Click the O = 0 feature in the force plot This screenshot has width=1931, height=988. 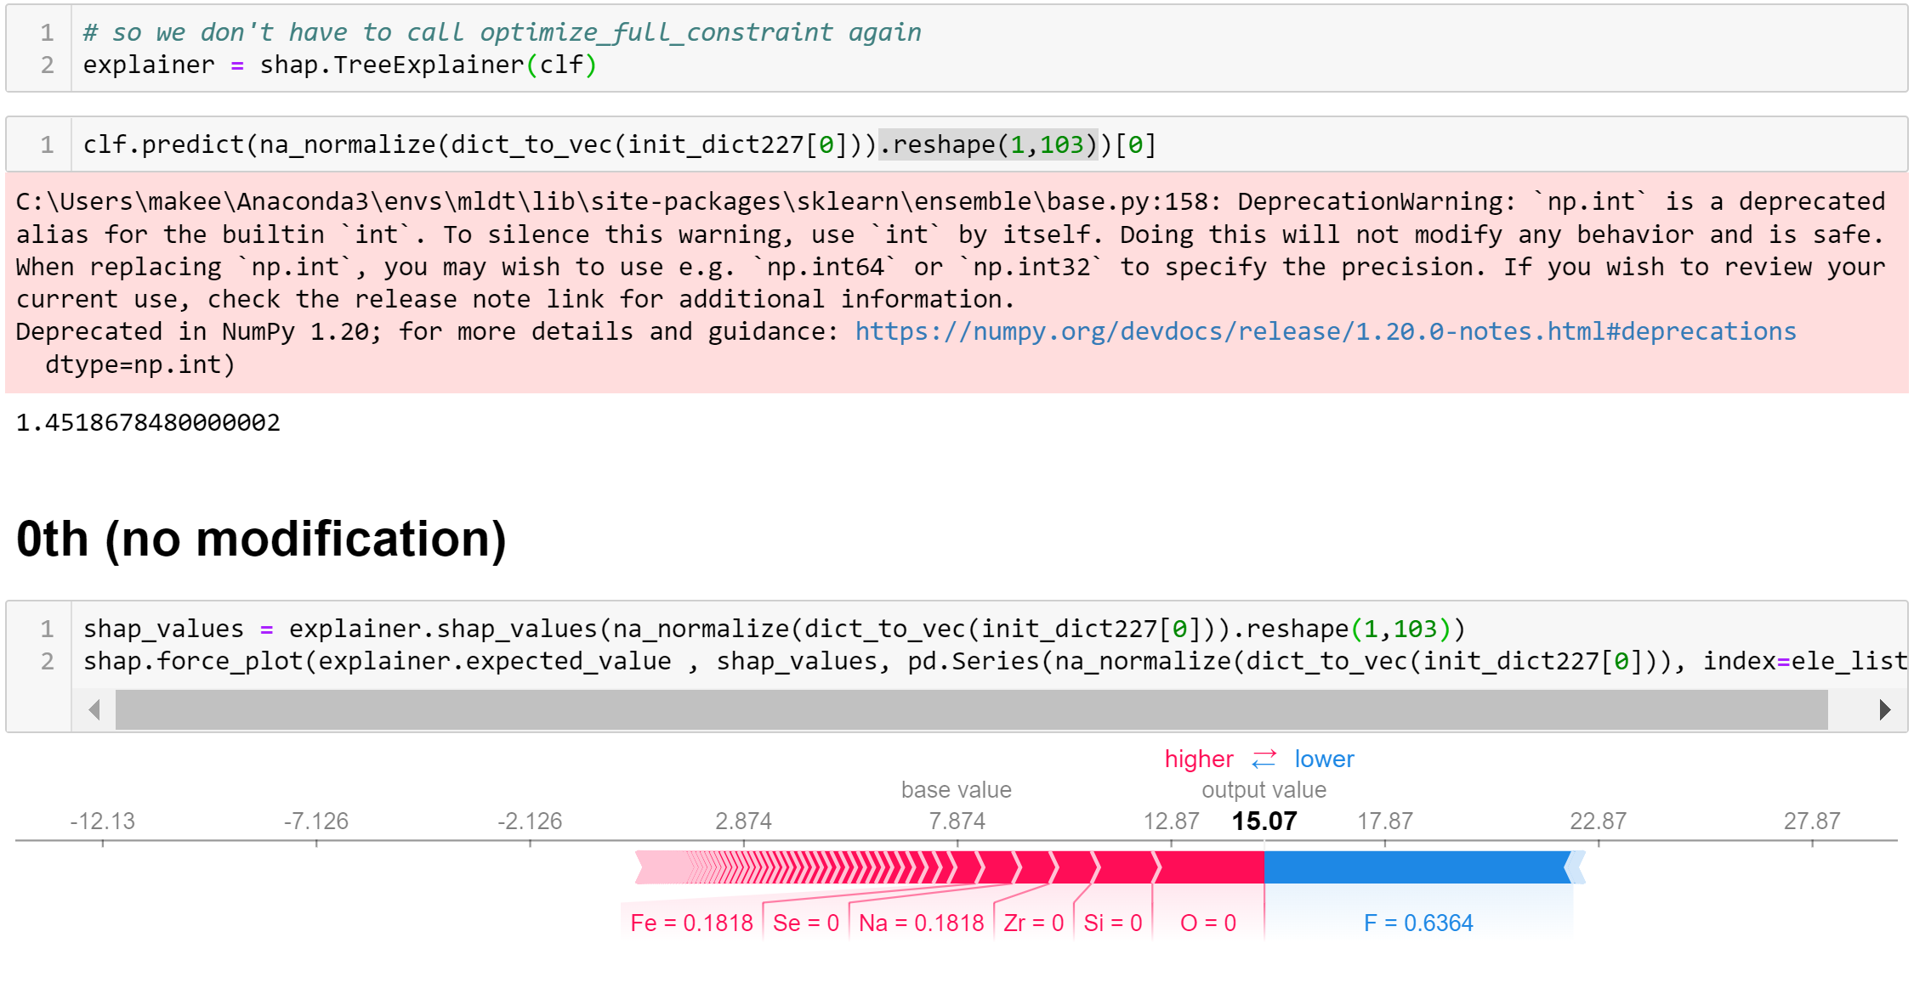1207,923
